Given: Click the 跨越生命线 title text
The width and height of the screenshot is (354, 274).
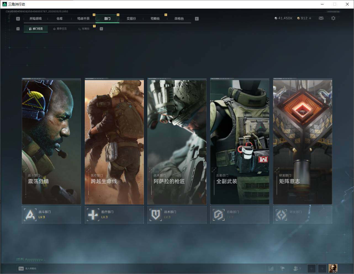Looking at the screenshot, I should click(104, 181).
